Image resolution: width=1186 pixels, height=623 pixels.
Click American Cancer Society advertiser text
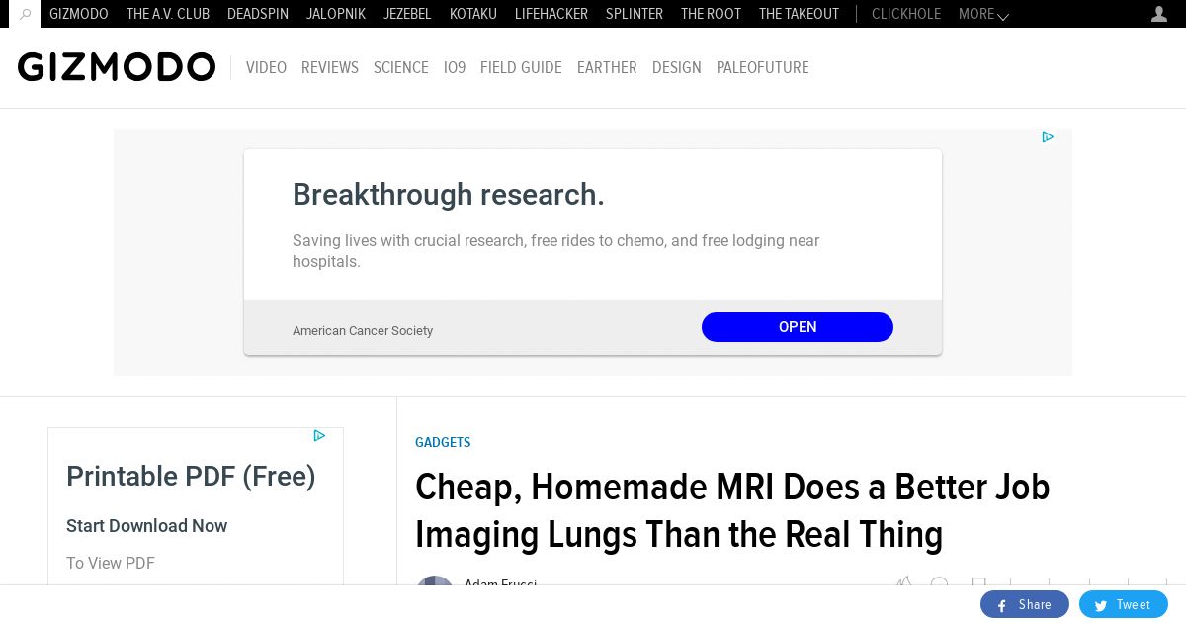pyautogui.click(x=363, y=331)
